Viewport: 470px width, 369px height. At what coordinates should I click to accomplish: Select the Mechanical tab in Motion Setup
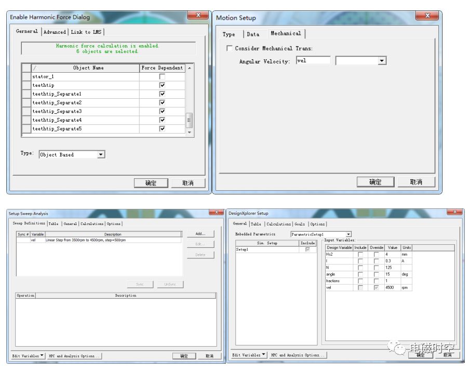(x=287, y=33)
